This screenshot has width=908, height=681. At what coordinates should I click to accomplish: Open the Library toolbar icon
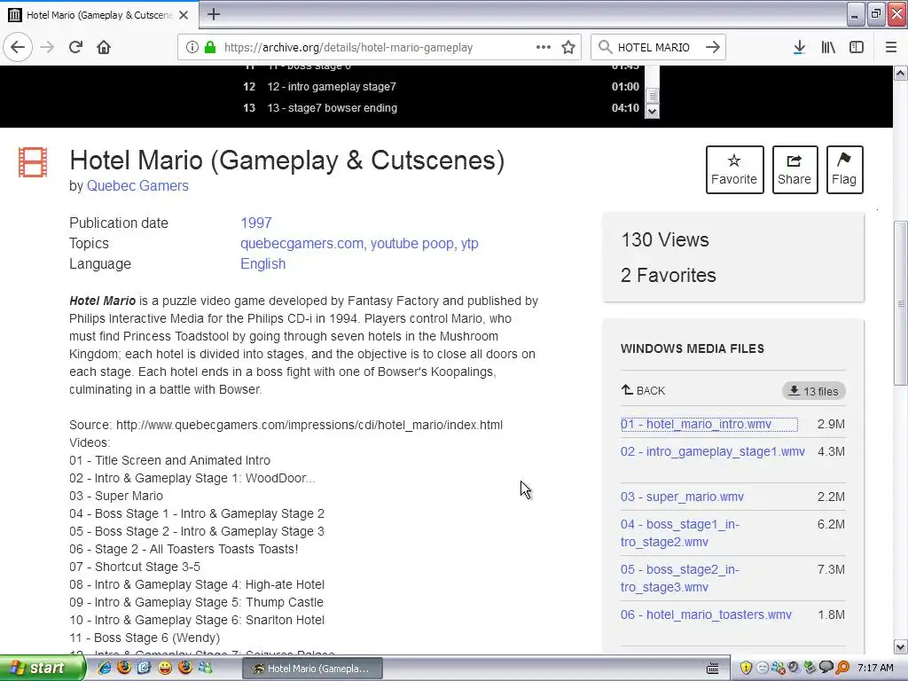click(x=828, y=47)
